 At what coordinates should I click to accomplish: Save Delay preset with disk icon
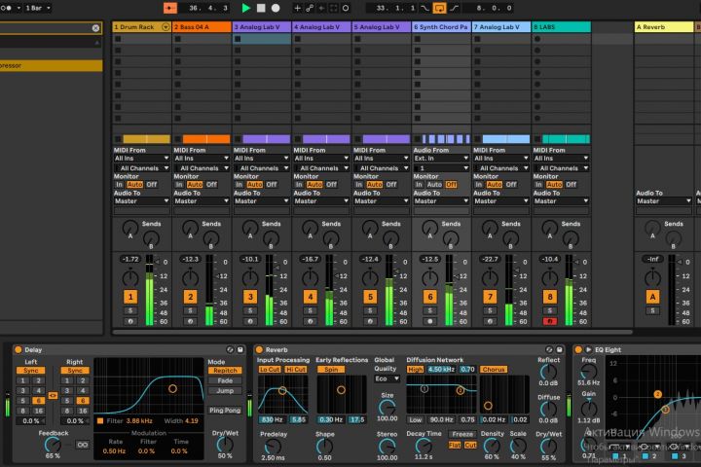(240, 349)
